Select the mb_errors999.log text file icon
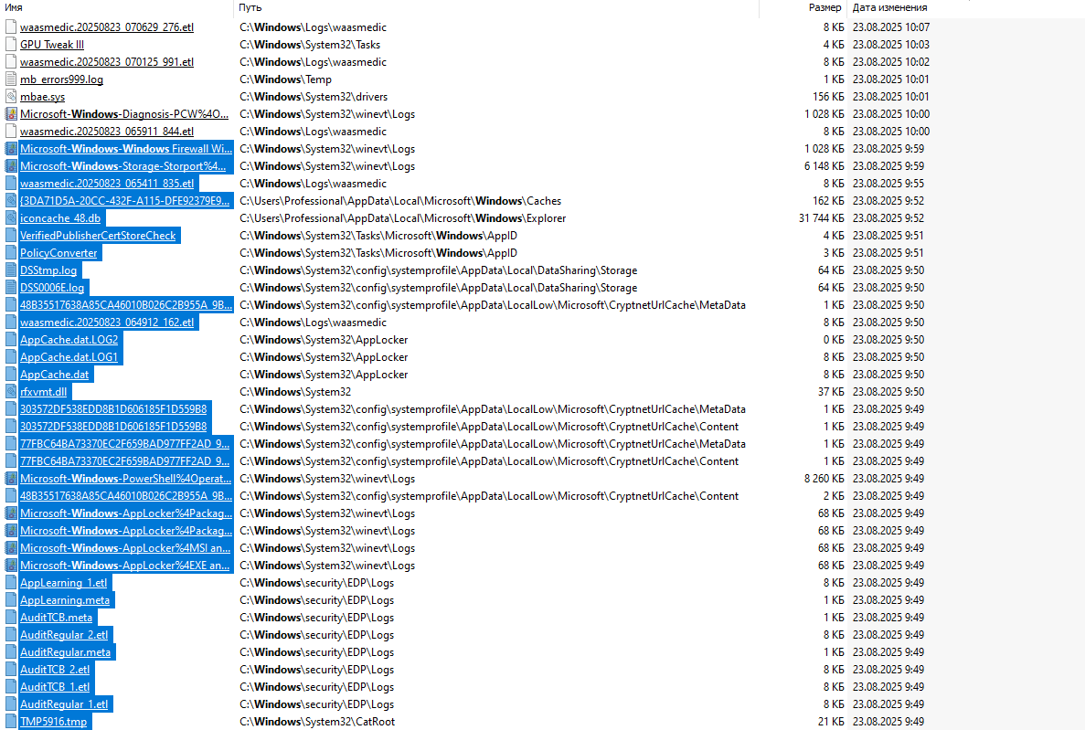This screenshot has height=730, width=1085. (x=10, y=79)
